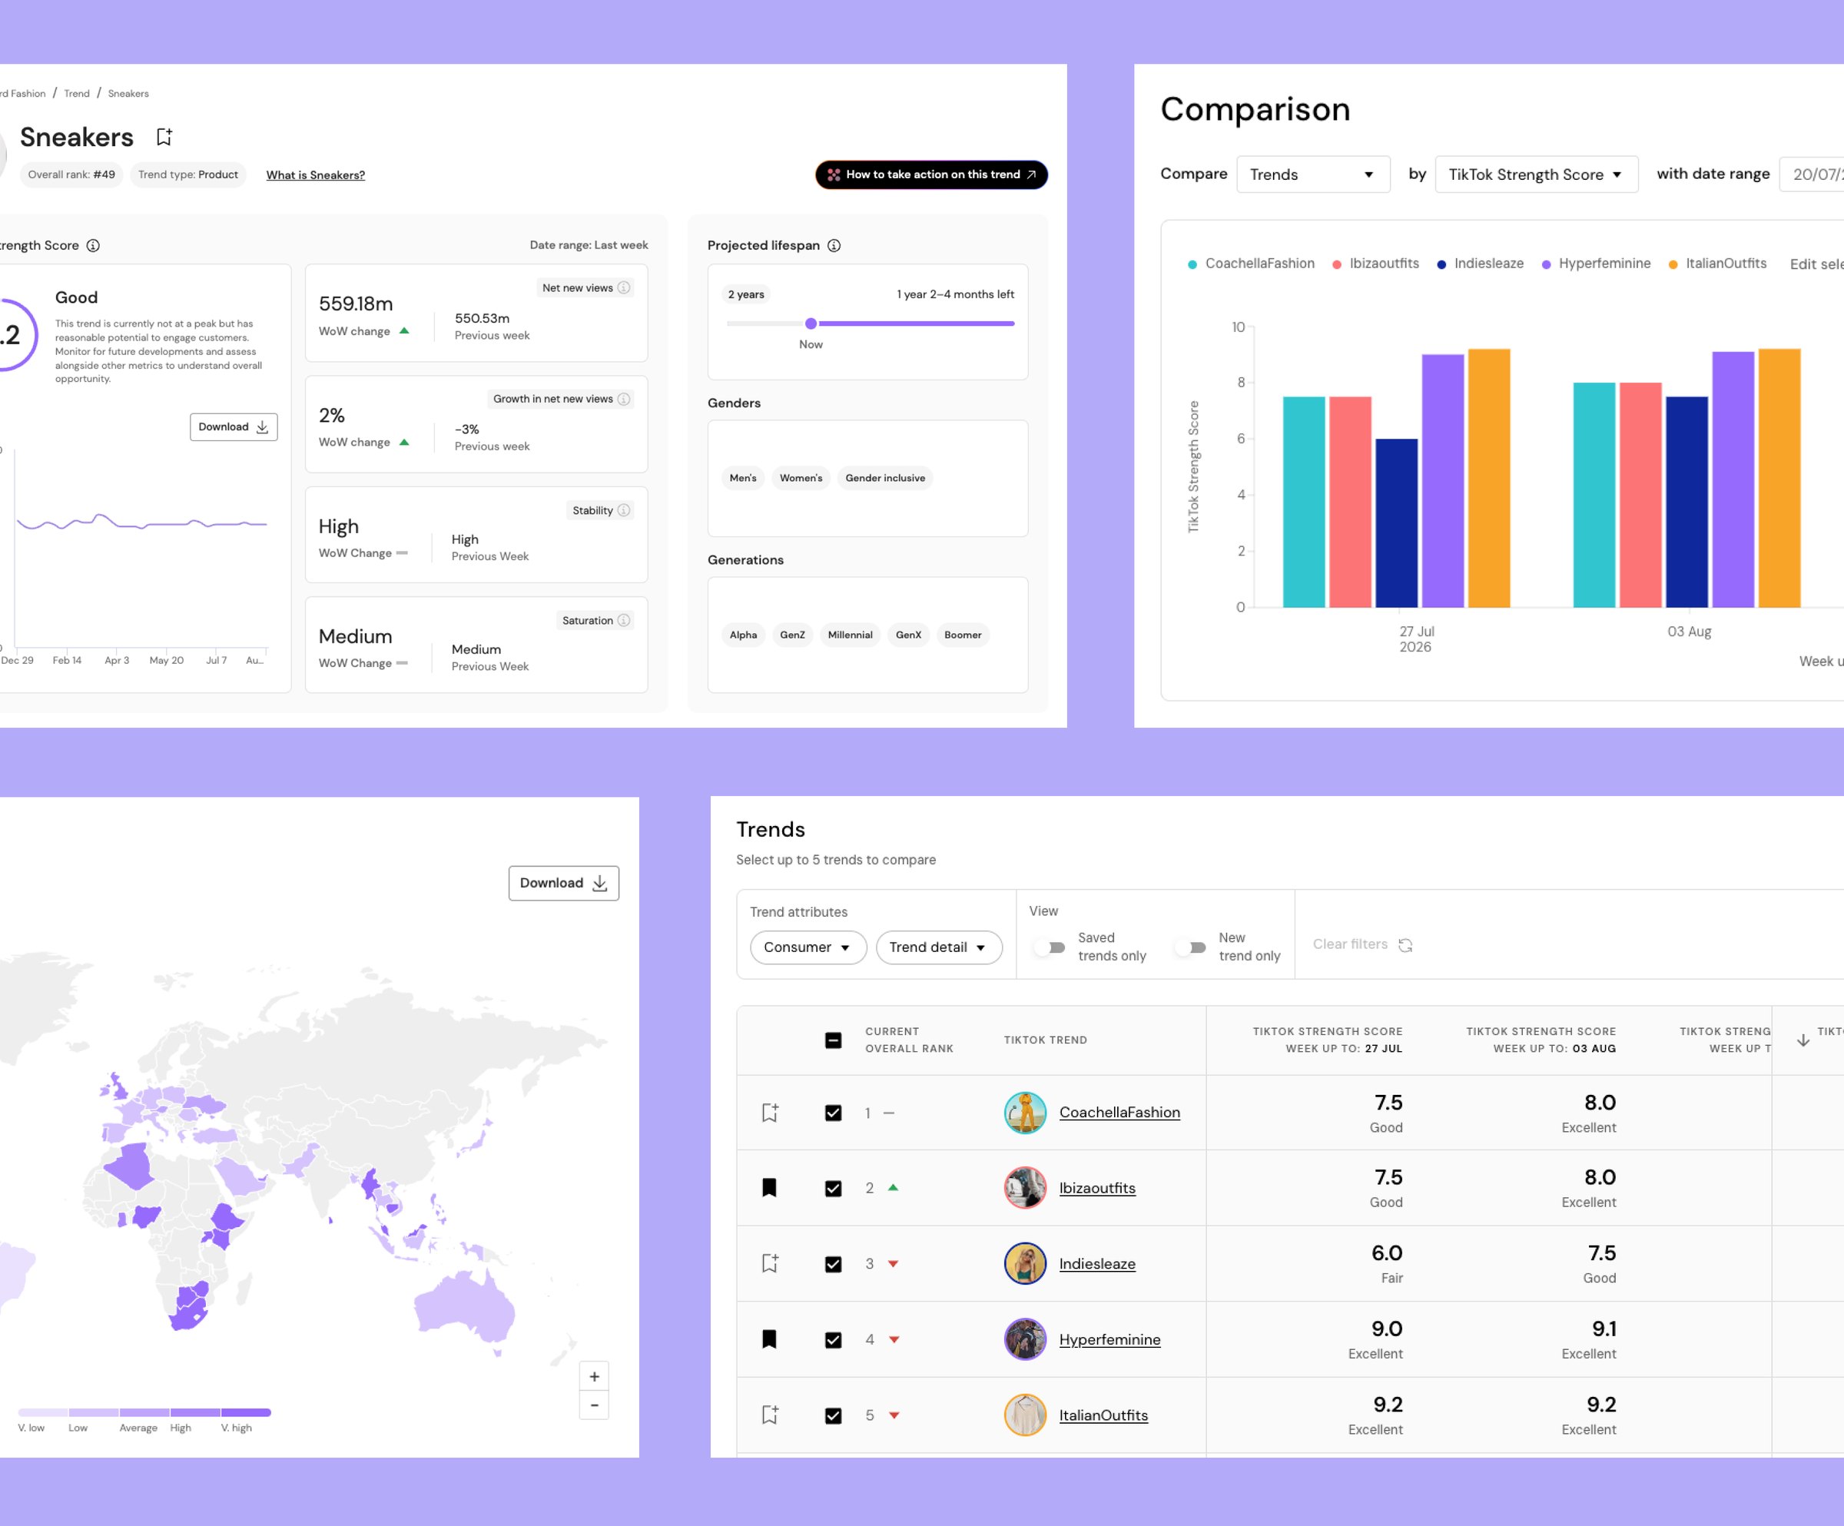
Task: Open the Hyperfeminine trend link
Action: click(1109, 1339)
